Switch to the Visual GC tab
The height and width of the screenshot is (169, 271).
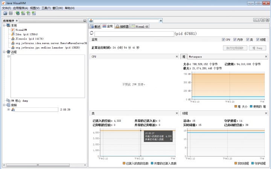[140, 26]
